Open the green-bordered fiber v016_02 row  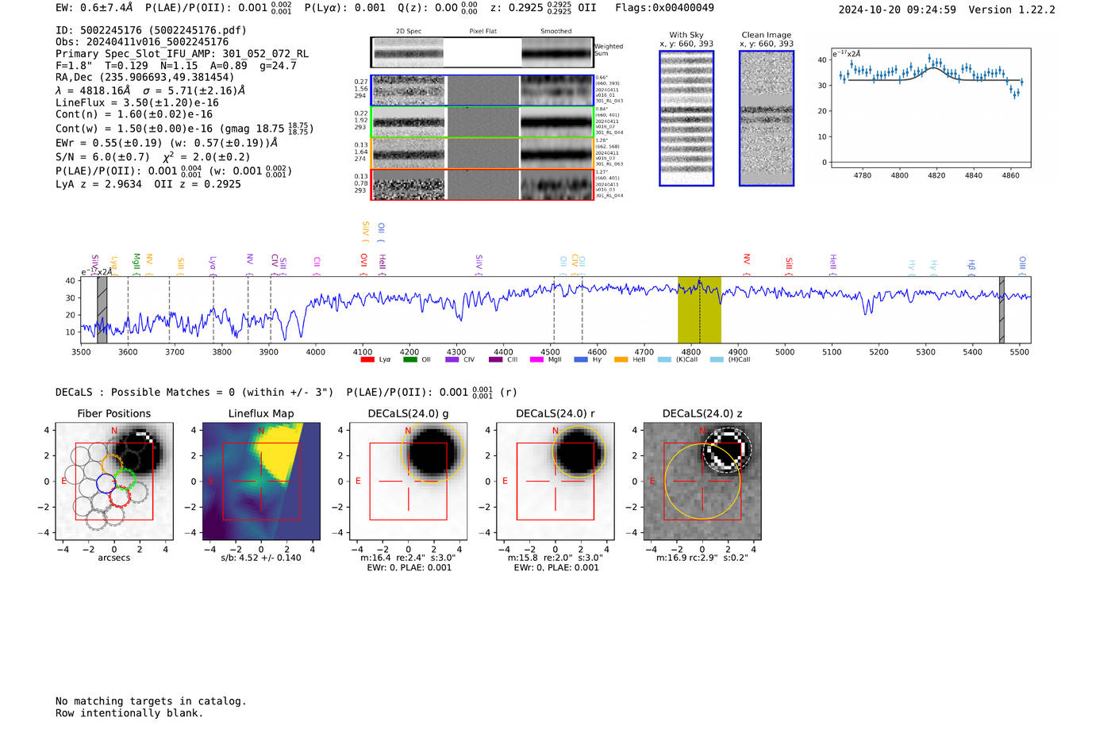(482, 122)
